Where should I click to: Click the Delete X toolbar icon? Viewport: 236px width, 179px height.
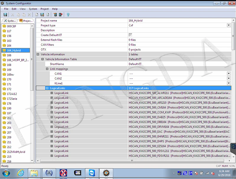click(29, 14)
